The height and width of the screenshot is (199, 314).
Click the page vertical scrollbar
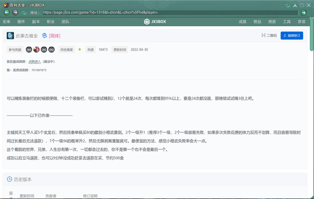pos(312,34)
